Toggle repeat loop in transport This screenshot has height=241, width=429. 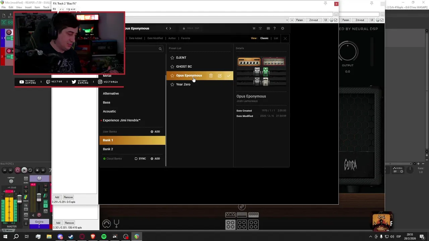click(30, 170)
